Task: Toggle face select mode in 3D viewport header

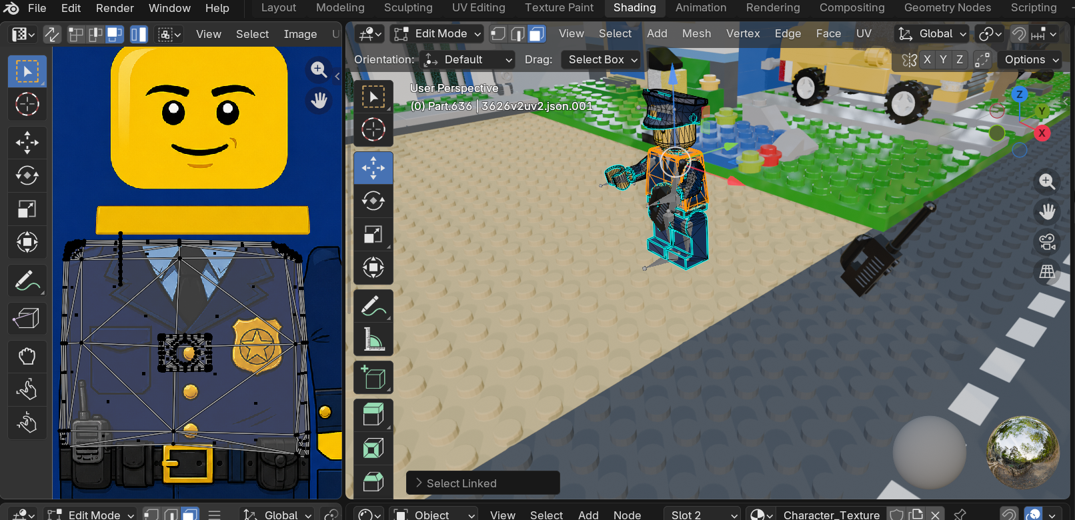Action: coord(537,33)
